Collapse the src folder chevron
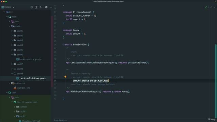 click(4, 12)
